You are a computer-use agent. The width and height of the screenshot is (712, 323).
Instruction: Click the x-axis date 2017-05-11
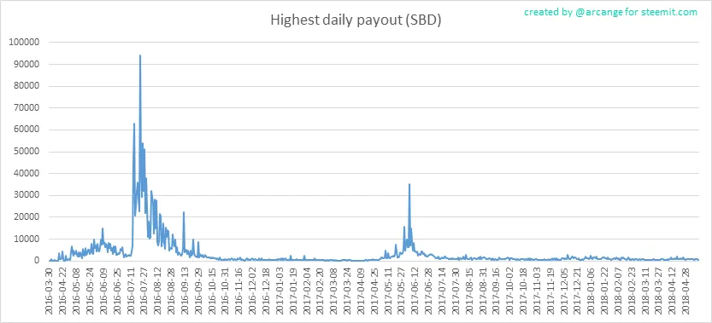tap(387, 291)
